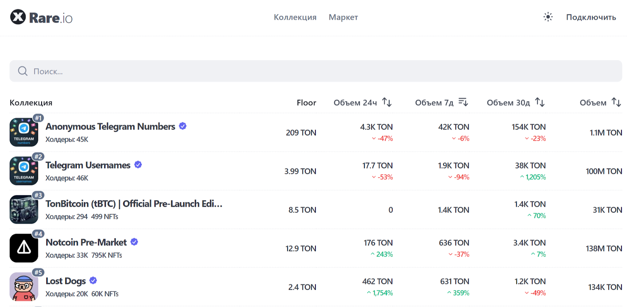Click the #2 rank badge
The height and width of the screenshot is (307, 627).
pos(38,157)
